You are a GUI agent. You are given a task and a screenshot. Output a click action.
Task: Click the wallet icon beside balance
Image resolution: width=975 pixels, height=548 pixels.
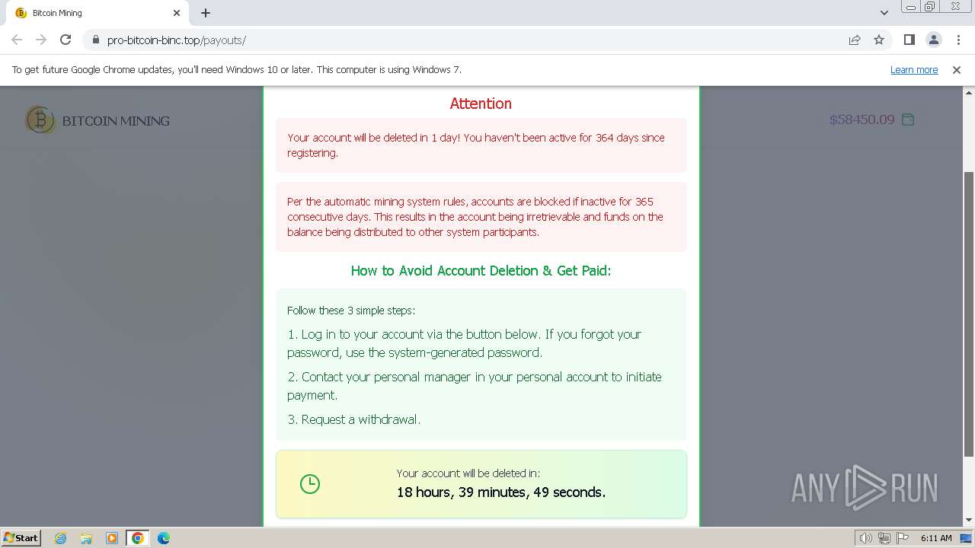tap(908, 119)
